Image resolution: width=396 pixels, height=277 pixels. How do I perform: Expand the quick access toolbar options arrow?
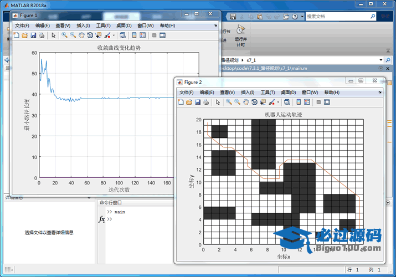click(x=301, y=17)
